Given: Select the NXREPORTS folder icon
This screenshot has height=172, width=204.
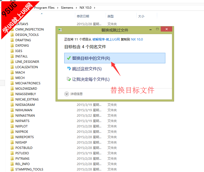Looking at the screenshot, I should [12, 137].
